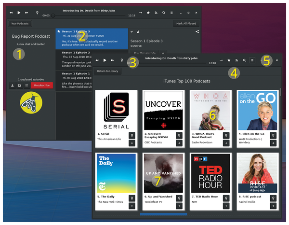Add Uncover: Escaping NXIVM with its plus button

(x=179, y=143)
